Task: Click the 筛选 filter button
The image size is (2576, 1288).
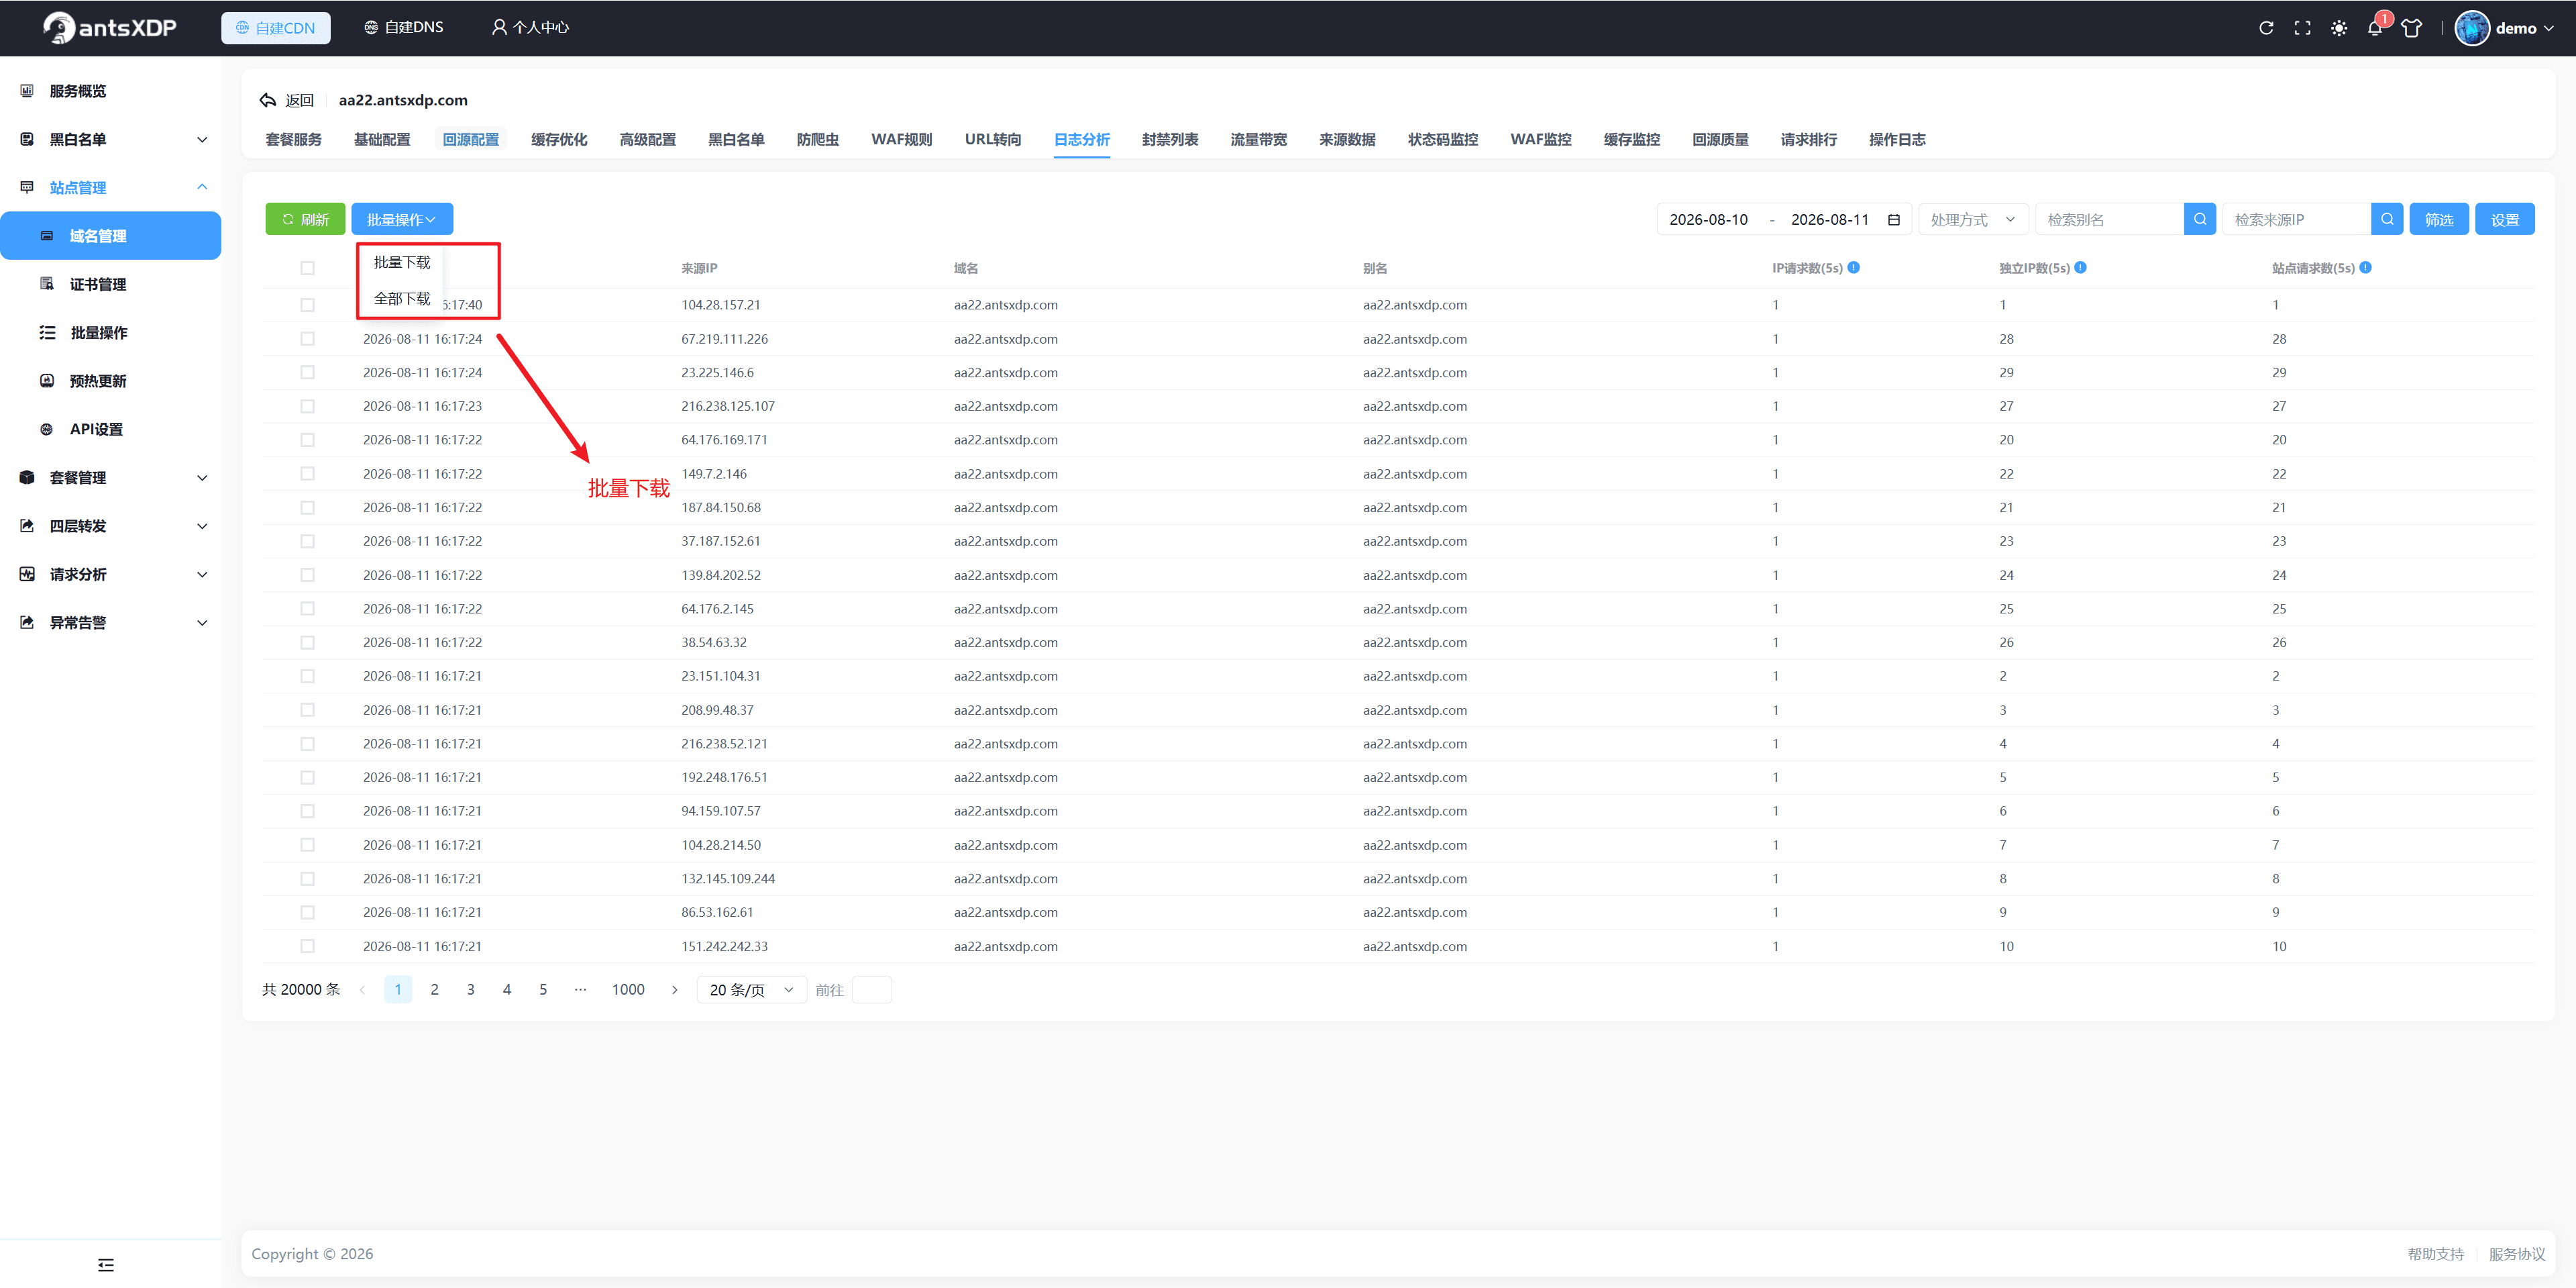Action: click(2438, 219)
